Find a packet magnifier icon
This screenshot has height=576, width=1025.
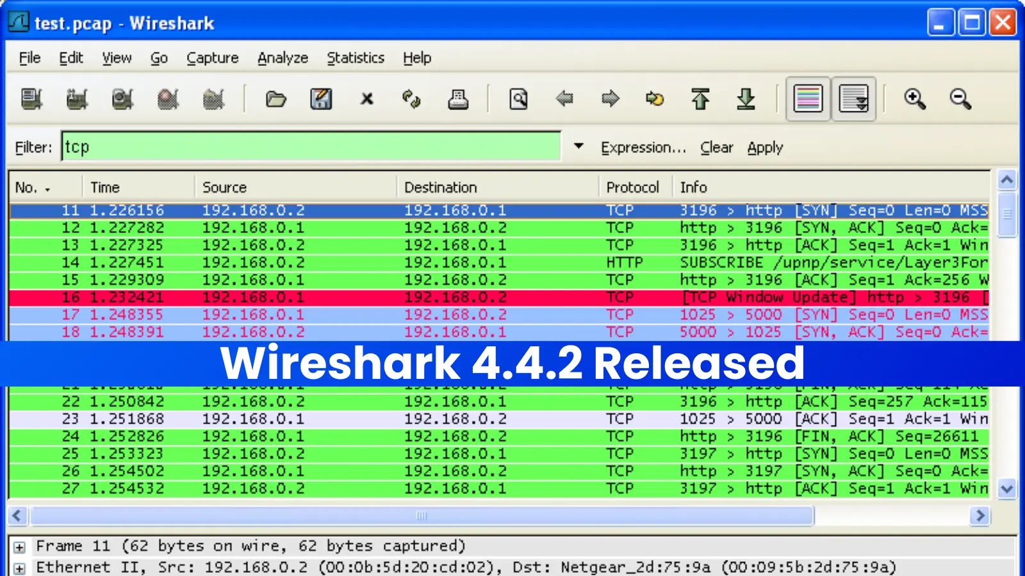518,99
